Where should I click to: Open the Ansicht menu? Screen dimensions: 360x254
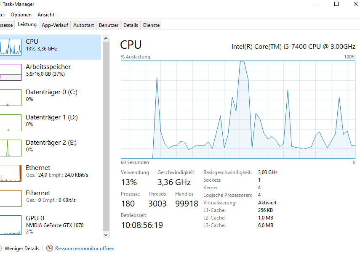tap(46, 15)
